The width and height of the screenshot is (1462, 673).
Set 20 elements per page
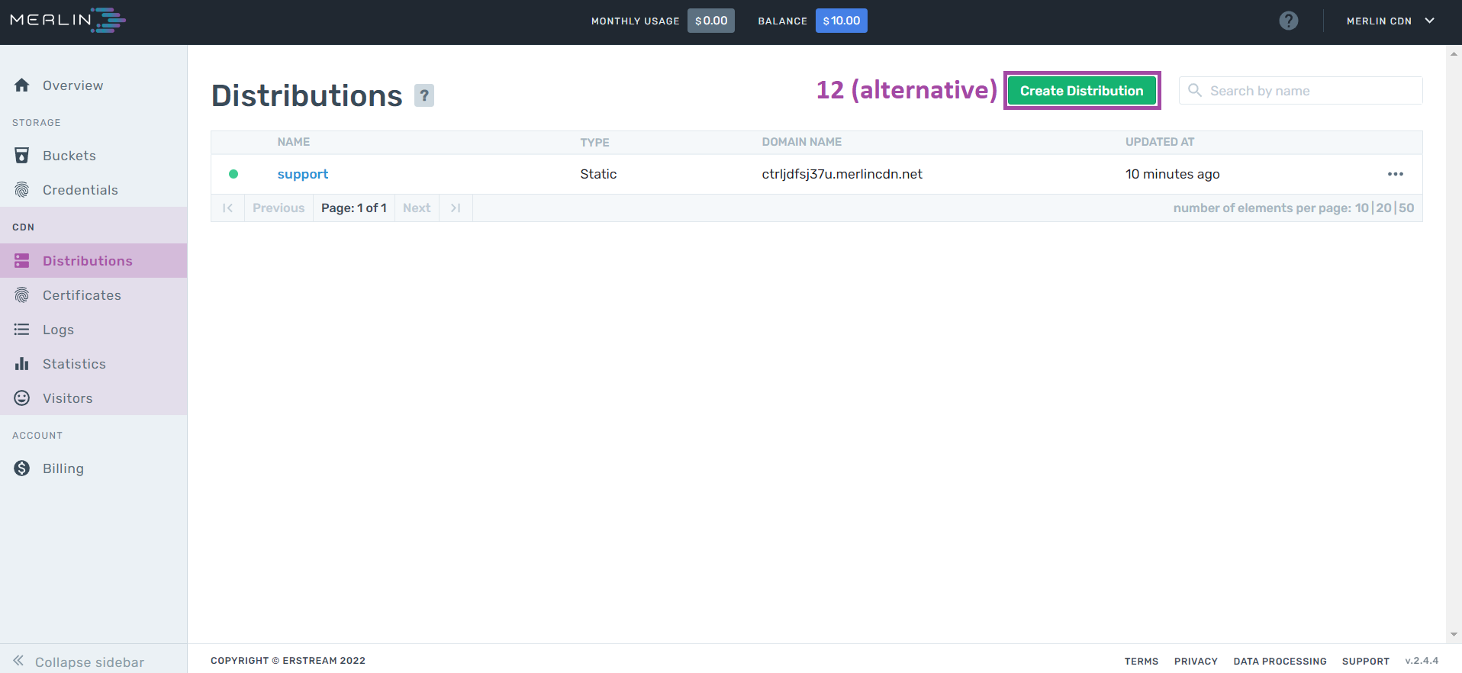point(1384,208)
